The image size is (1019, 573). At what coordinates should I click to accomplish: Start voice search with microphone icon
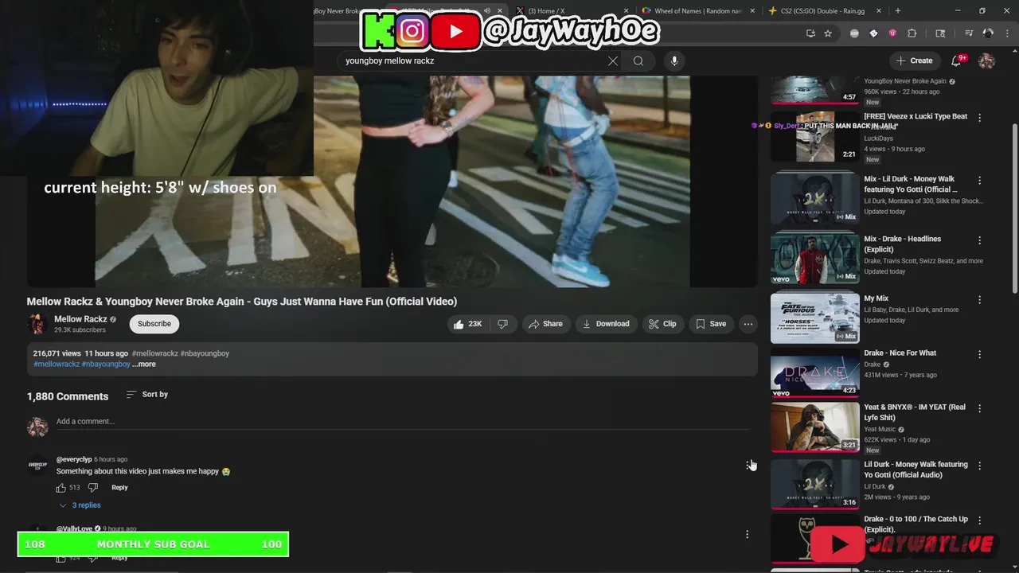pos(674,60)
